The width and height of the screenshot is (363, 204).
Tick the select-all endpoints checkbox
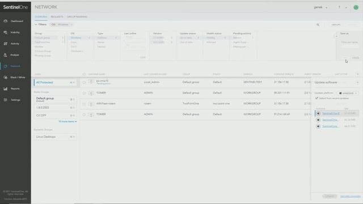click(x=84, y=74)
